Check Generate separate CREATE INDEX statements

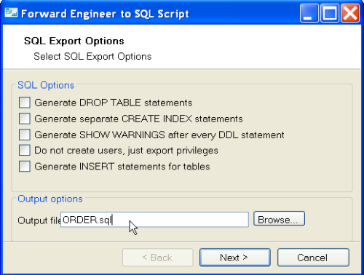coord(25,119)
